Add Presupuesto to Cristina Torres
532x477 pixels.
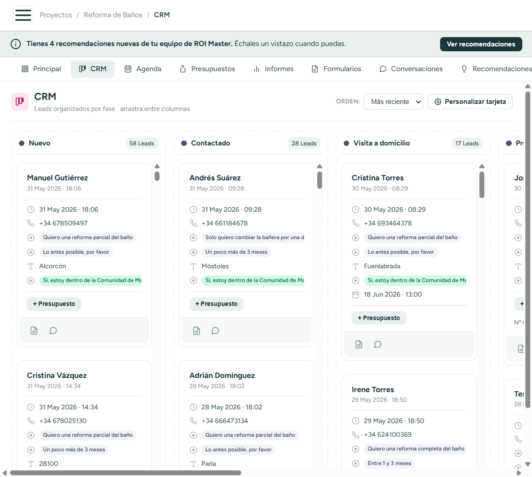(379, 318)
